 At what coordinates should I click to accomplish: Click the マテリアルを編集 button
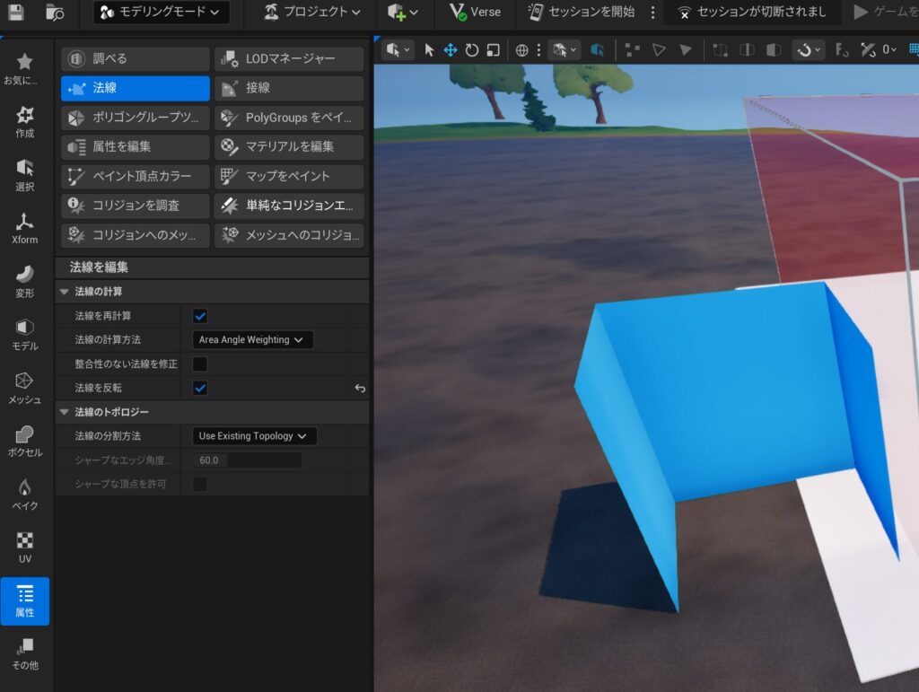point(289,146)
